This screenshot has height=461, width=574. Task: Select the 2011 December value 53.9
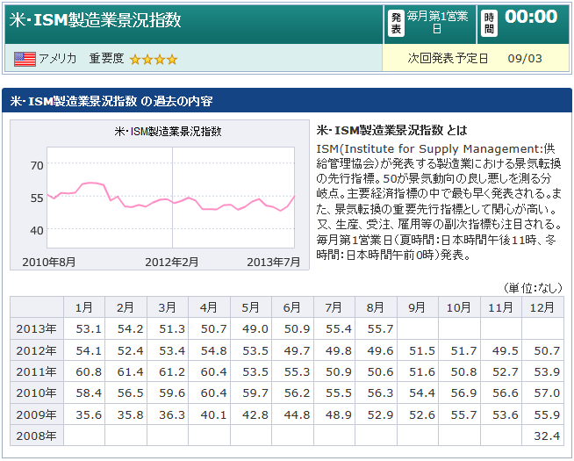pyautogui.click(x=547, y=372)
